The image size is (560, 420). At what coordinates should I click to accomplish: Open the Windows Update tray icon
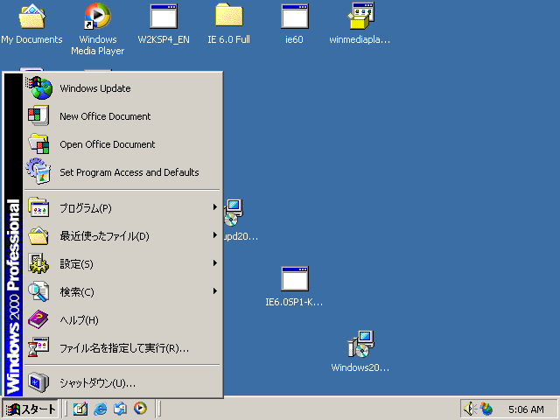pyautogui.click(x=486, y=409)
